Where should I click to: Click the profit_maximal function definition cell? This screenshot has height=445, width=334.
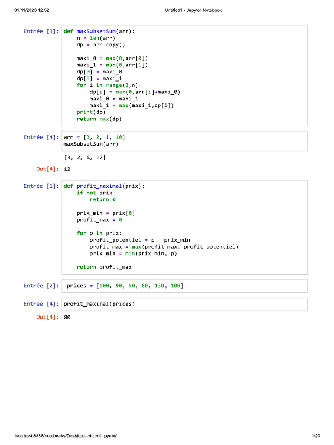coord(184,227)
